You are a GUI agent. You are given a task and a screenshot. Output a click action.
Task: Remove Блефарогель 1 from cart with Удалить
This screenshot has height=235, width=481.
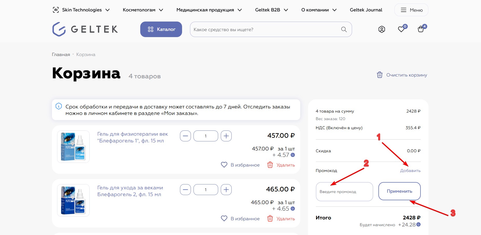coord(281,165)
